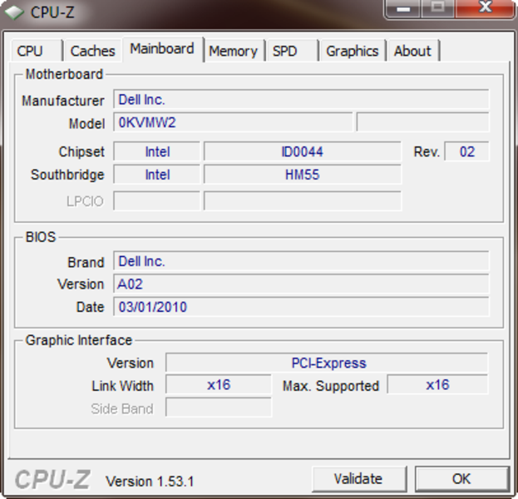Switch to the SPD tab
Image resolution: width=518 pixels, height=499 pixels.
[292, 51]
